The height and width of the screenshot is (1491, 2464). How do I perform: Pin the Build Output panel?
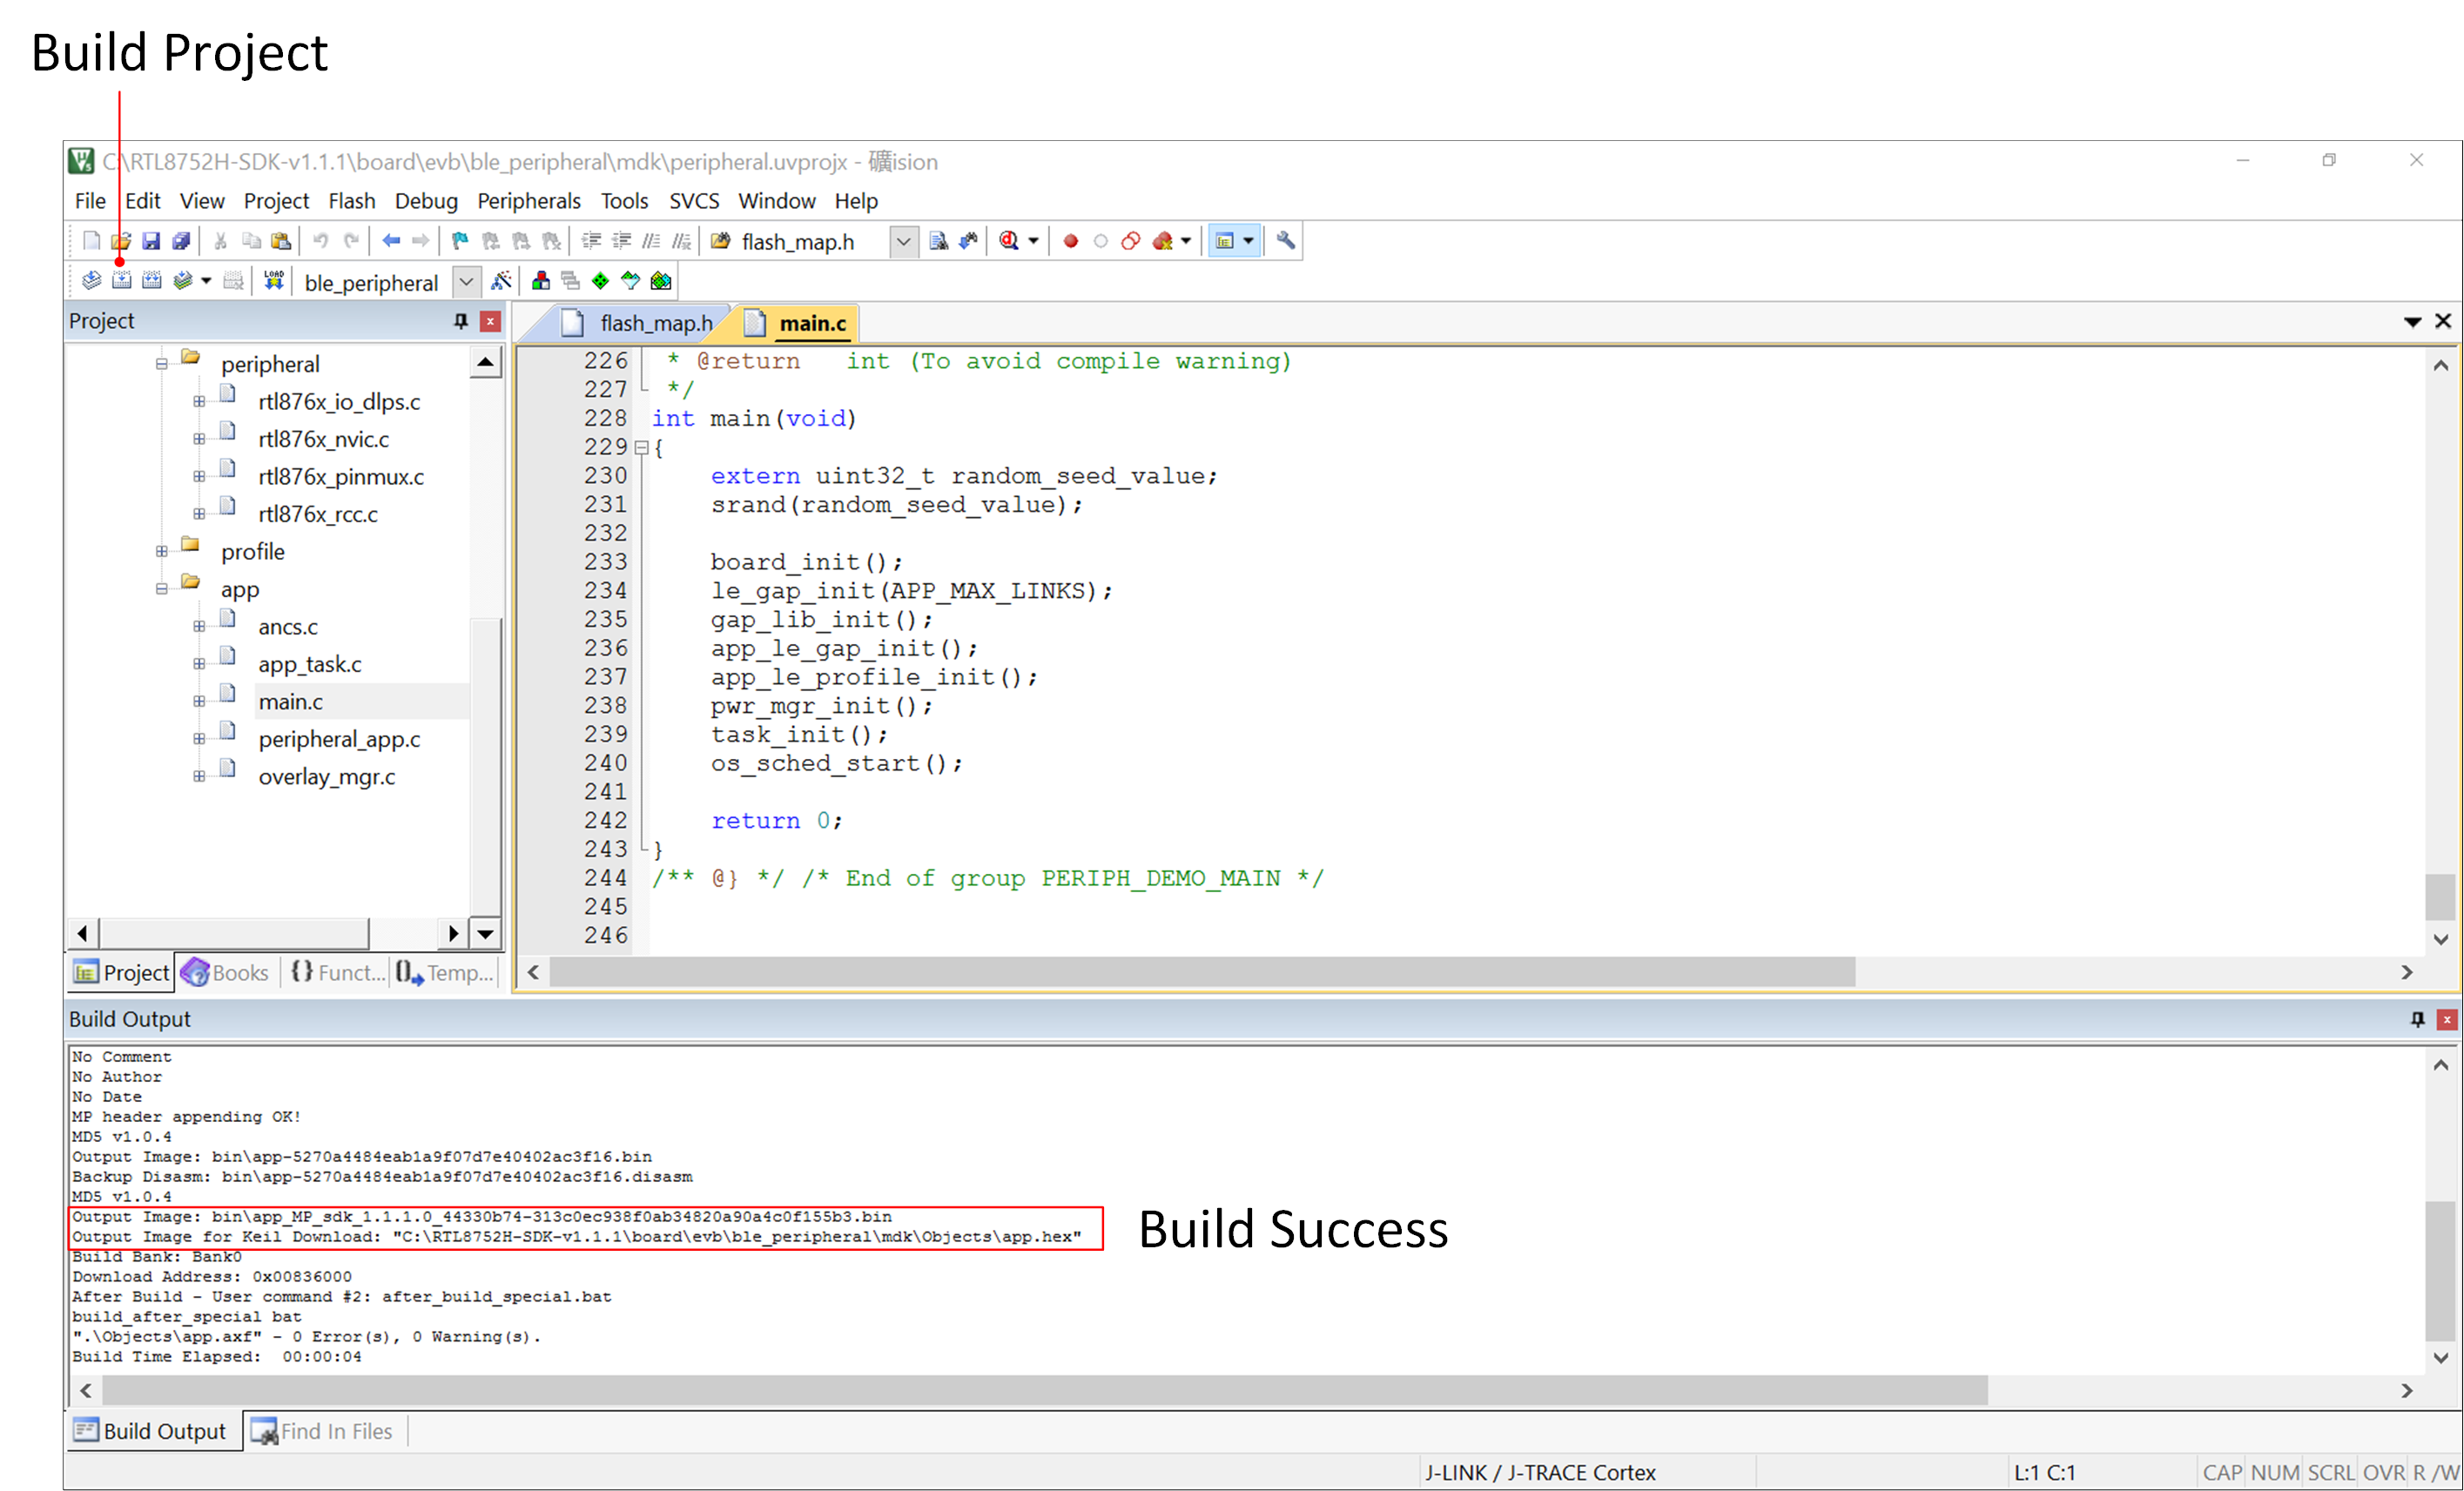click(2417, 1019)
